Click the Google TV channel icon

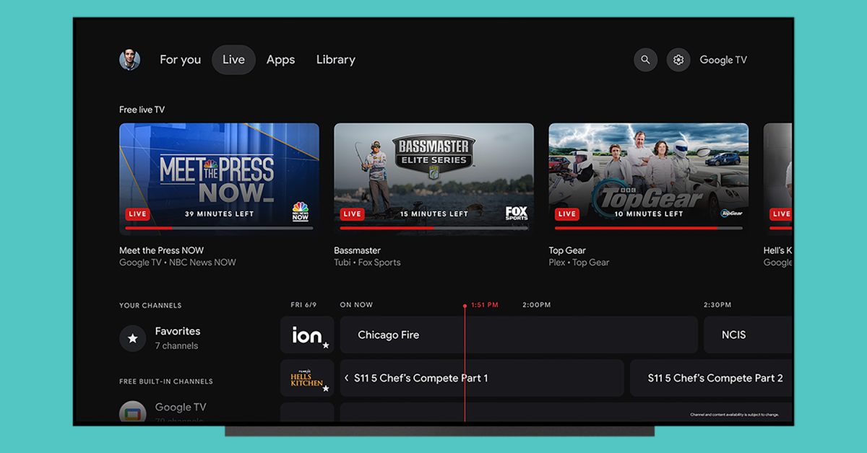click(x=133, y=412)
